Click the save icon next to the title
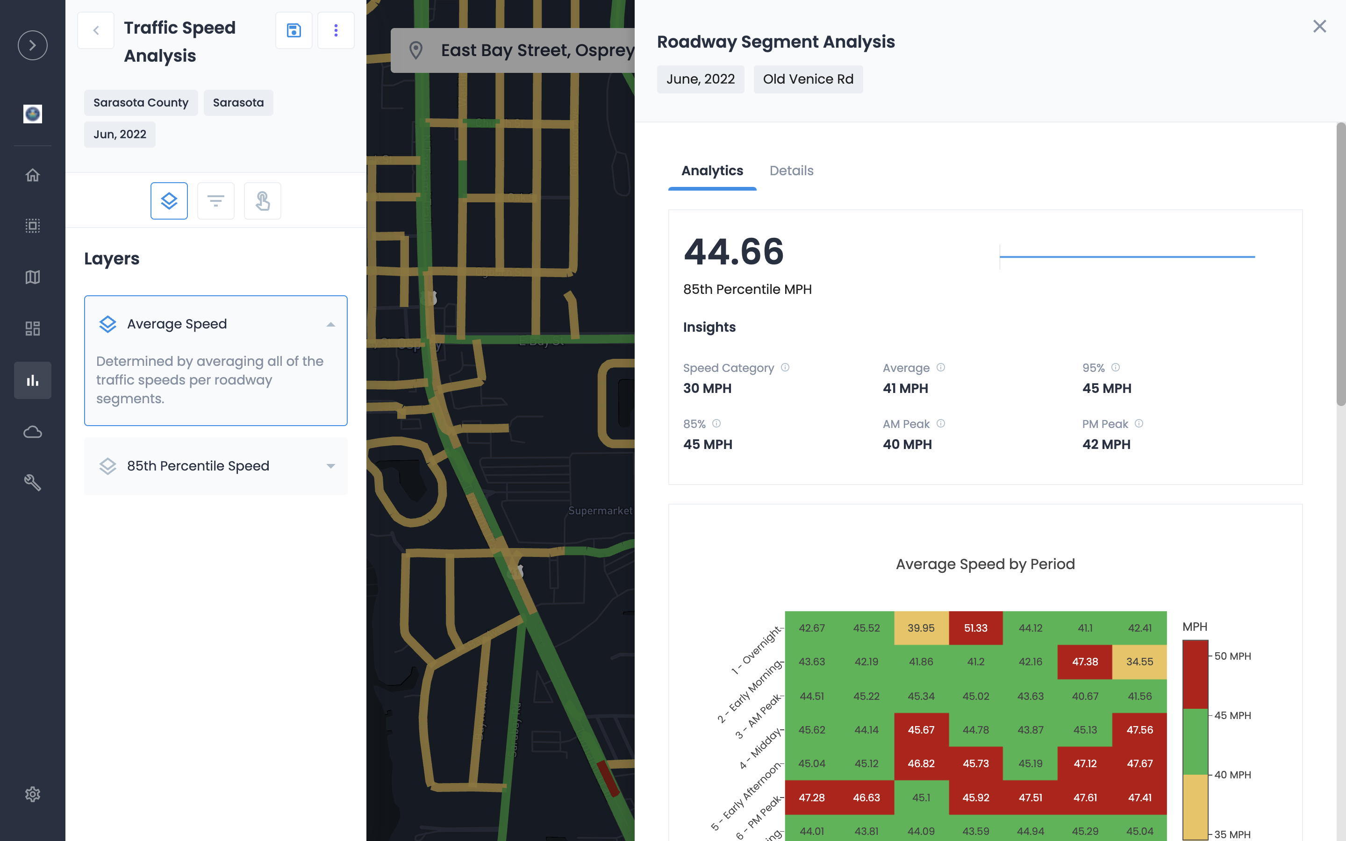This screenshot has height=841, width=1346. pyautogui.click(x=294, y=30)
